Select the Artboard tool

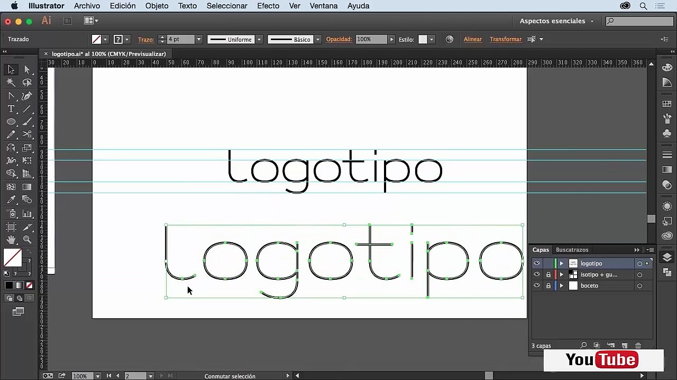[11, 226]
